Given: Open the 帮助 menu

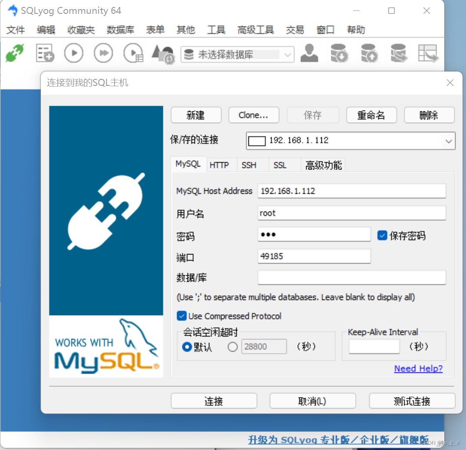Looking at the screenshot, I should pyautogui.click(x=356, y=29).
